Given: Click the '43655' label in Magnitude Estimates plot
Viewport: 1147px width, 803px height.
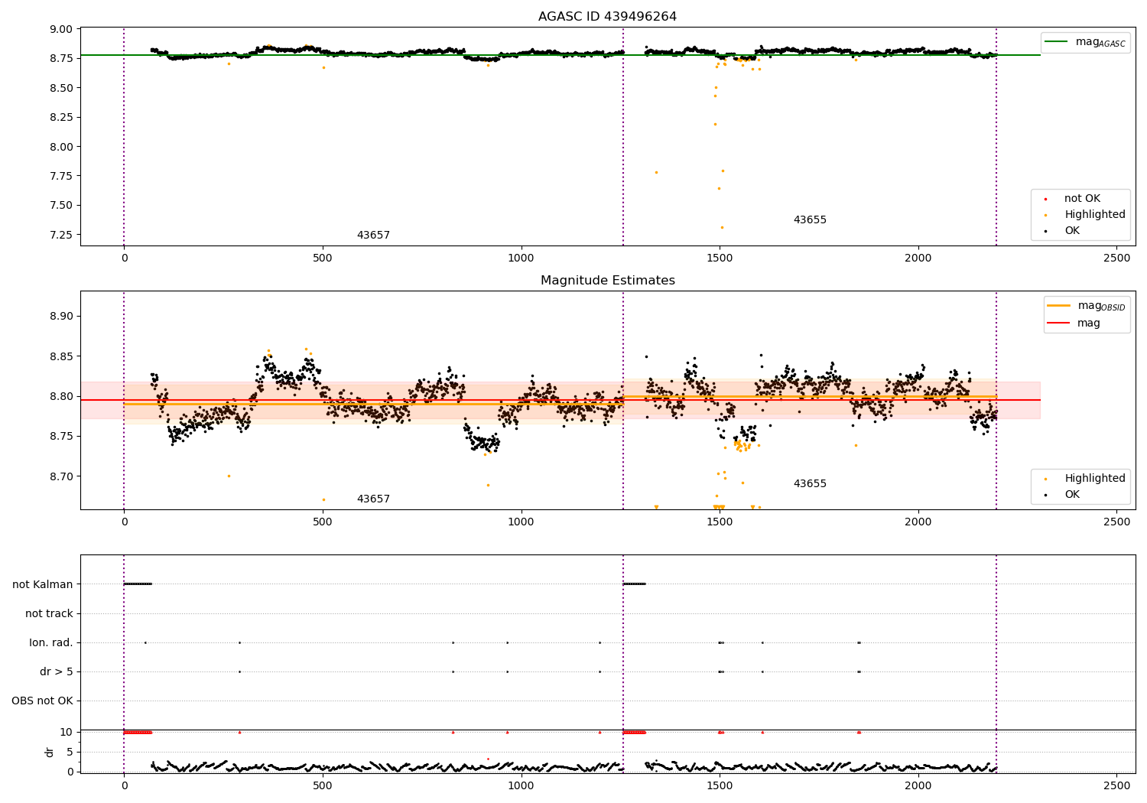Looking at the screenshot, I should [x=810, y=484].
